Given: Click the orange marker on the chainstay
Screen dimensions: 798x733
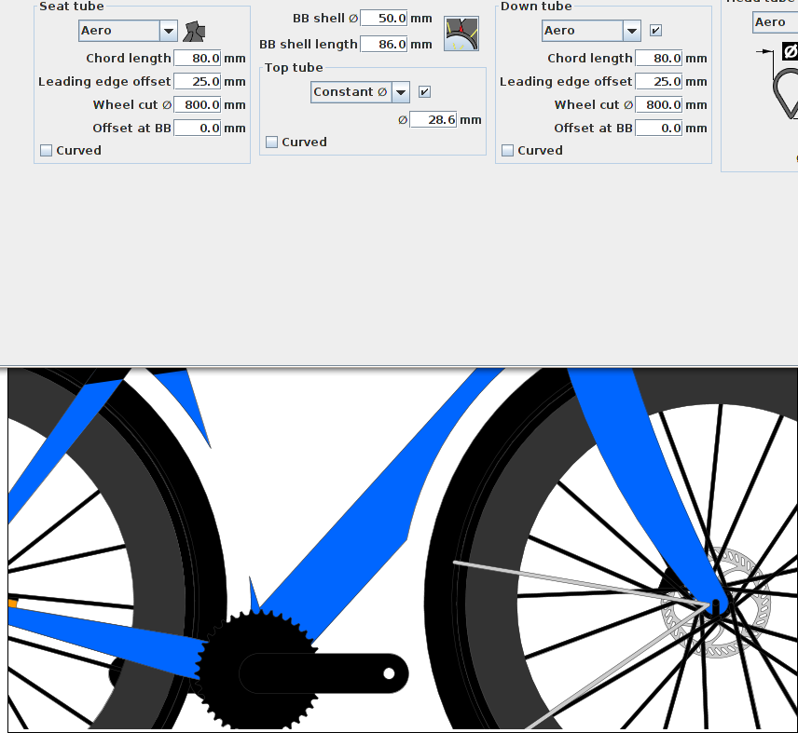Looking at the screenshot, I should pyautogui.click(x=13, y=604).
